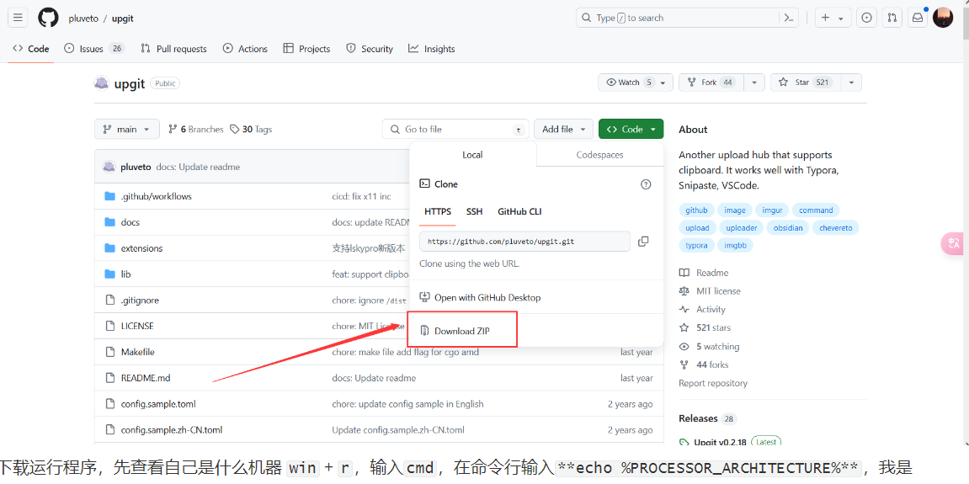Screen dimensions: 969x484
Task: Click the clone URL text field
Action: 524,242
